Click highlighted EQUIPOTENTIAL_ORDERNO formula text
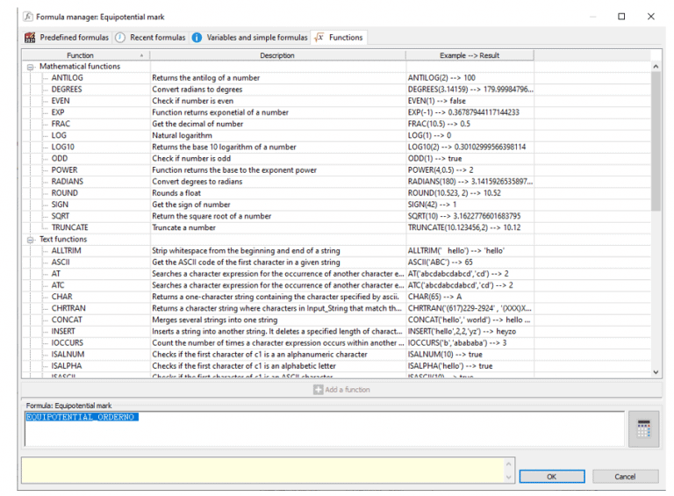This screenshot has width=674, height=496. 82,417
